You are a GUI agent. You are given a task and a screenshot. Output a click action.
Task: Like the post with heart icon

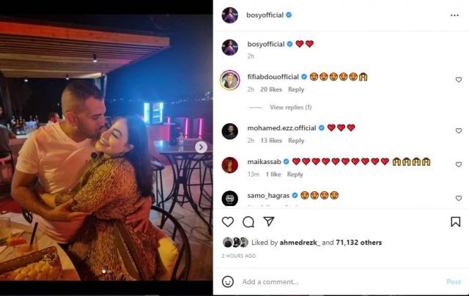click(x=228, y=221)
